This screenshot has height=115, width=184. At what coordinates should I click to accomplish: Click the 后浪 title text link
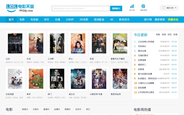(x=92, y=59)
